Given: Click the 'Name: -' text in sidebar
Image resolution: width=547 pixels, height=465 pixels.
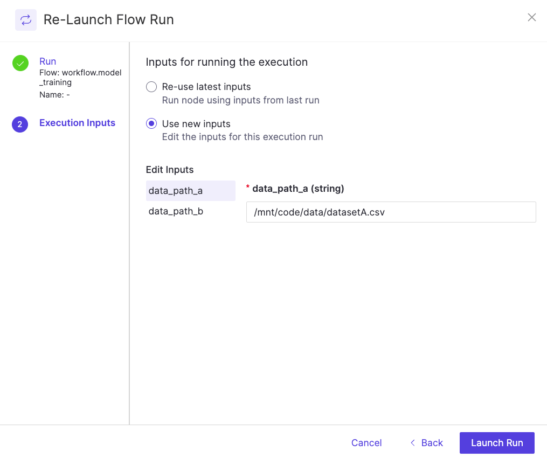Looking at the screenshot, I should pos(54,94).
